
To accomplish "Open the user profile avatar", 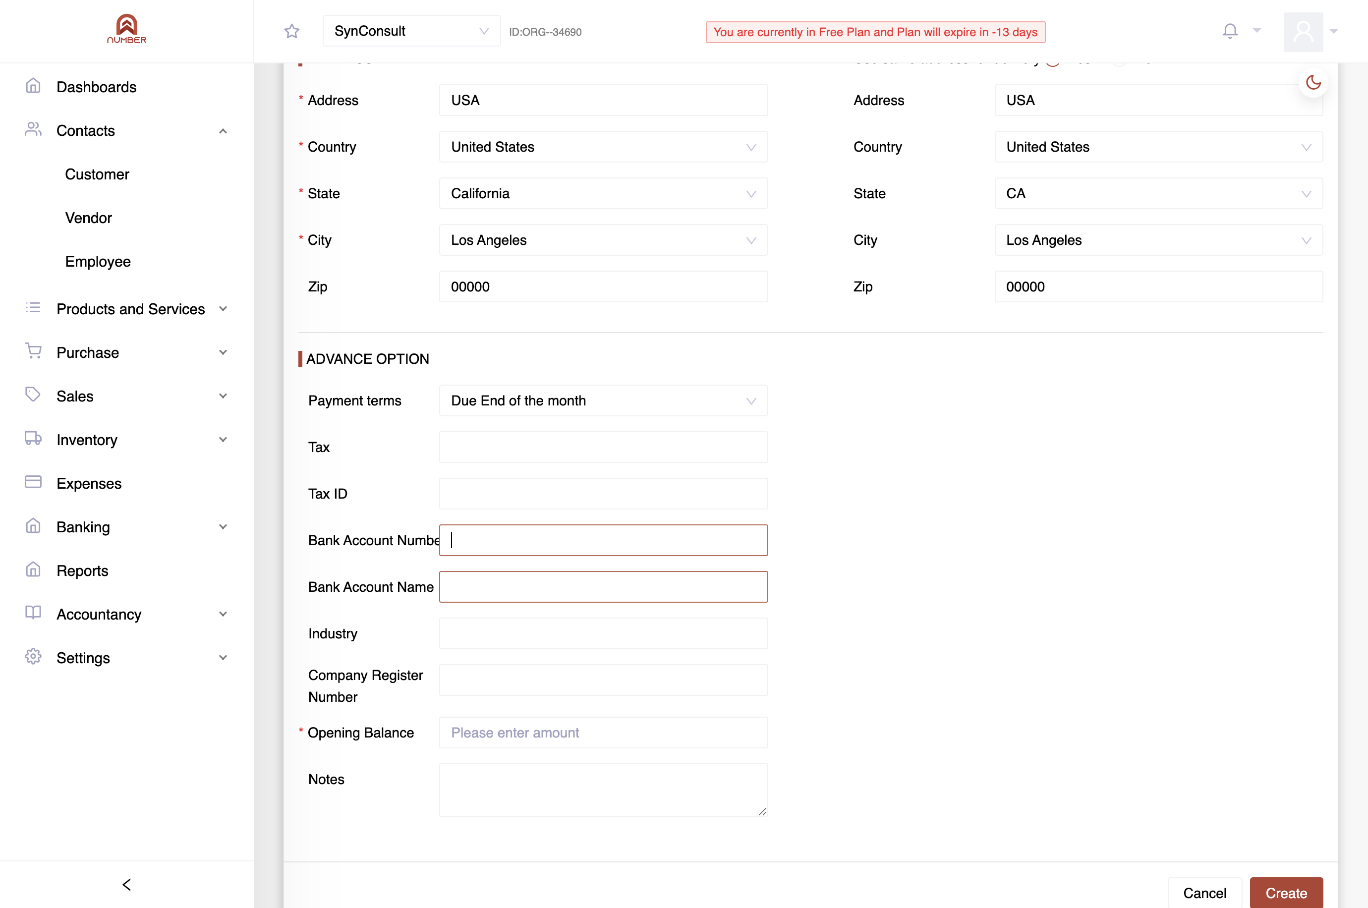I will pyautogui.click(x=1303, y=31).
